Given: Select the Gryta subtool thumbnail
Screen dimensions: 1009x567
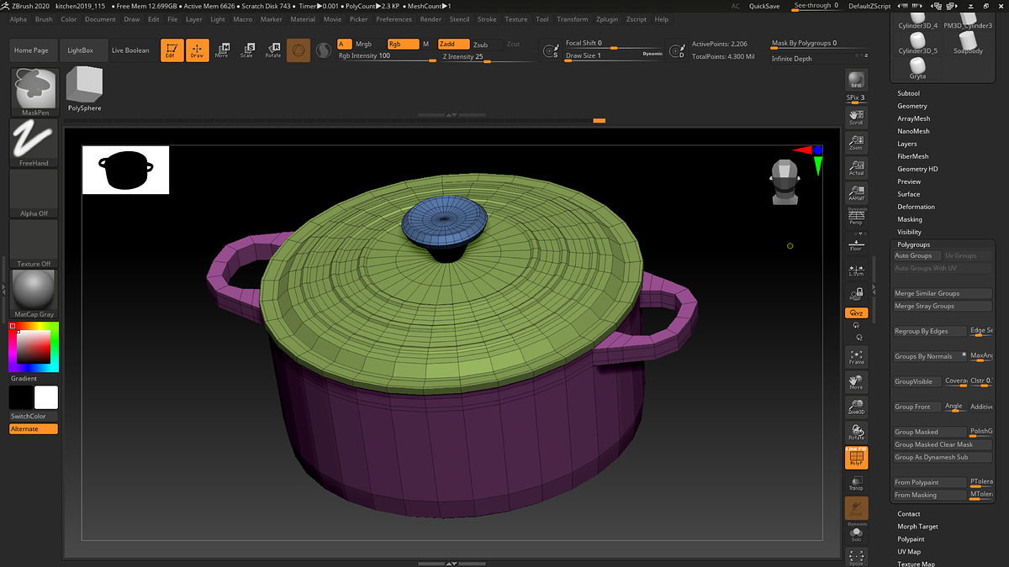Looking at the screenshot, I should 917,70.
